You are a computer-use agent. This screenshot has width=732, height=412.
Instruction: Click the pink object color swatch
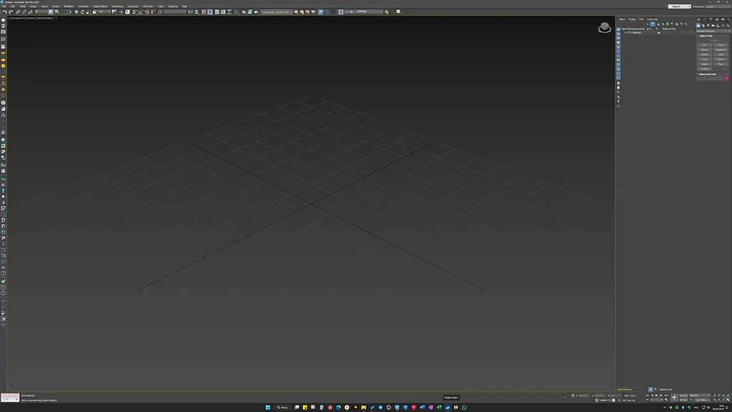(726, 78)
